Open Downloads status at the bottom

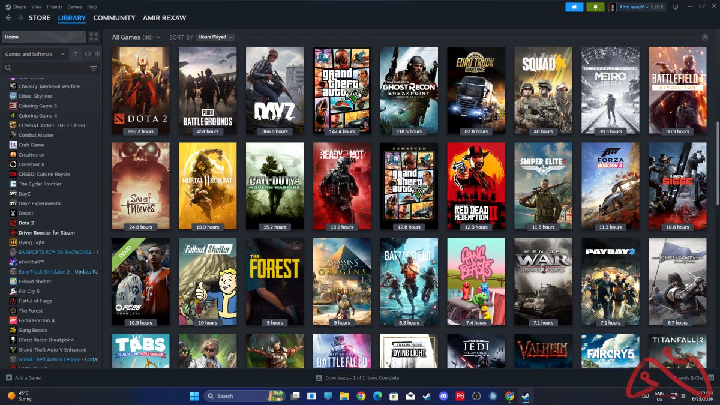pos(358,378)
